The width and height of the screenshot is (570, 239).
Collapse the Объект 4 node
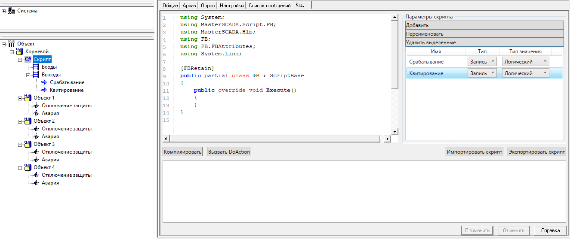point(20,167)
